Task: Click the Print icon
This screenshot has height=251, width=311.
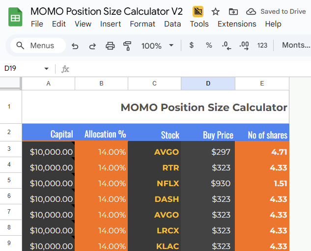Action: pyautogui.click(x=110, y=46)
